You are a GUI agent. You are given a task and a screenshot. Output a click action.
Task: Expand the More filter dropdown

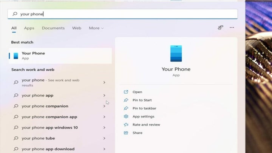[96, 28]
